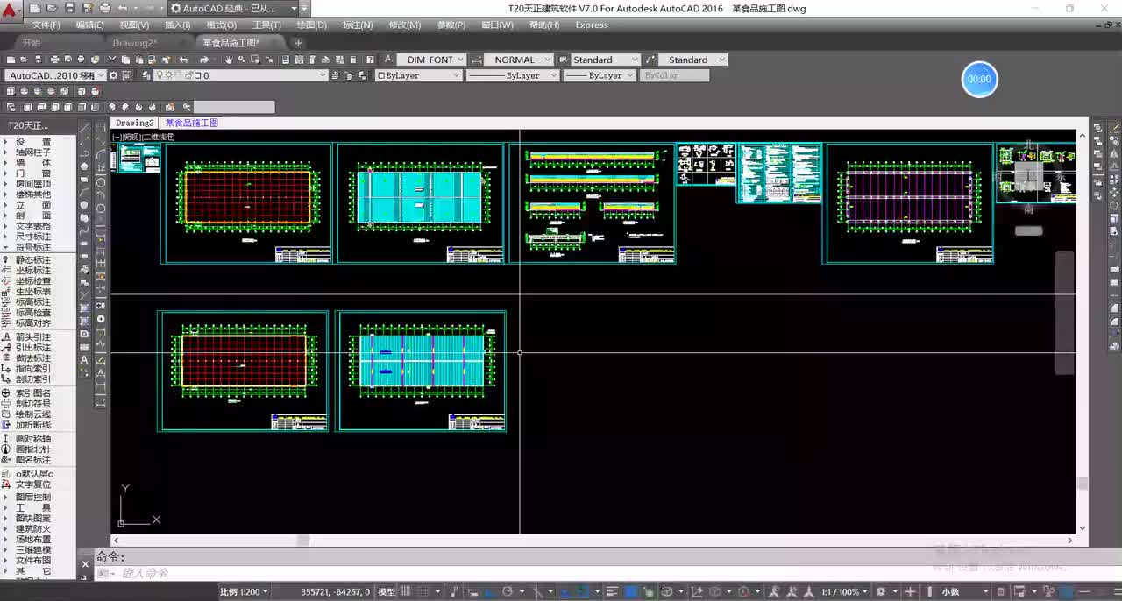Expand the 三维建模 menu item
The width and height of the screenshot is (1122, 601).
33,549
